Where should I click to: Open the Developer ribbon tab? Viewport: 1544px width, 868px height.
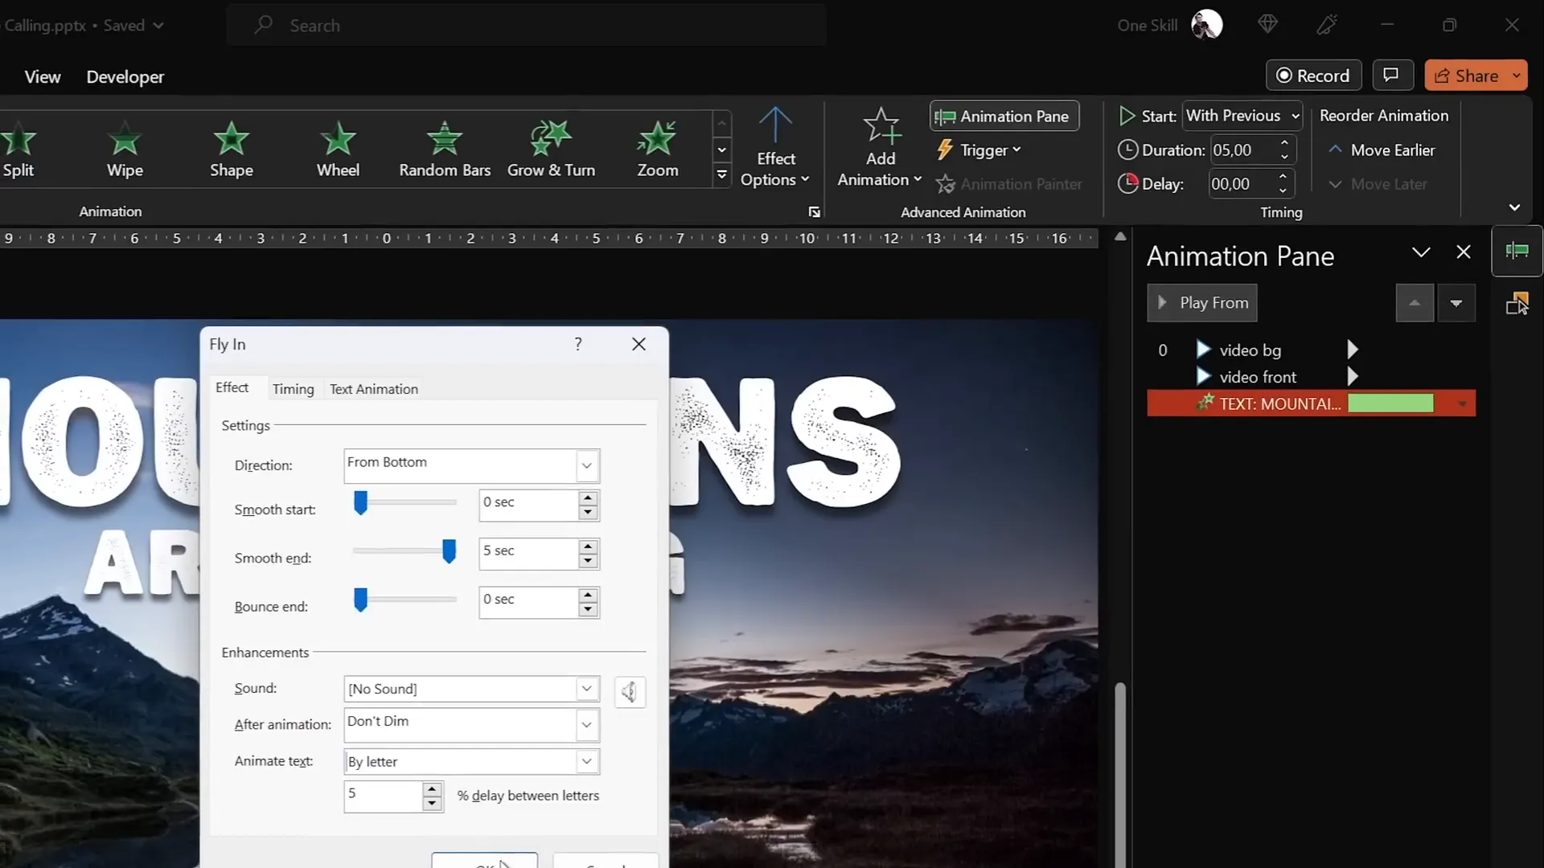click(125, 76)
